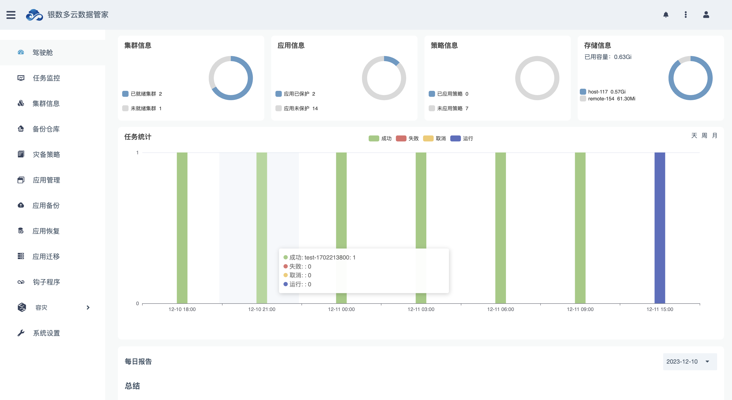Toggle the 成功 legend series

coord(380,138)
